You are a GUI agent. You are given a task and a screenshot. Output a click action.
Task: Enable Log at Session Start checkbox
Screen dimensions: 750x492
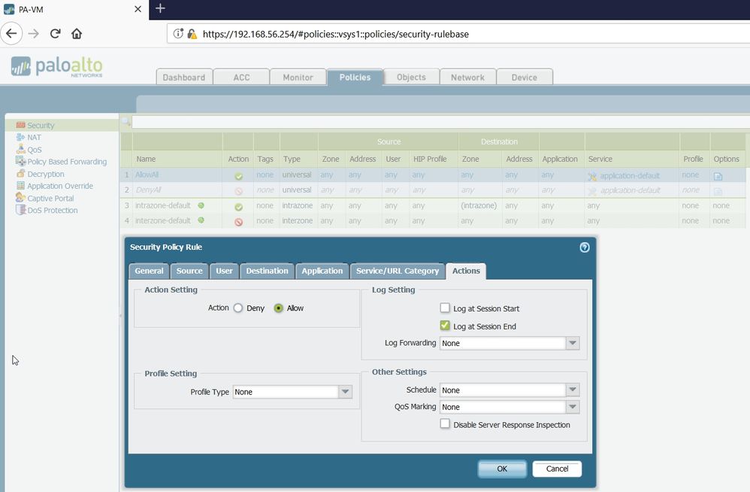click(445, 308)
